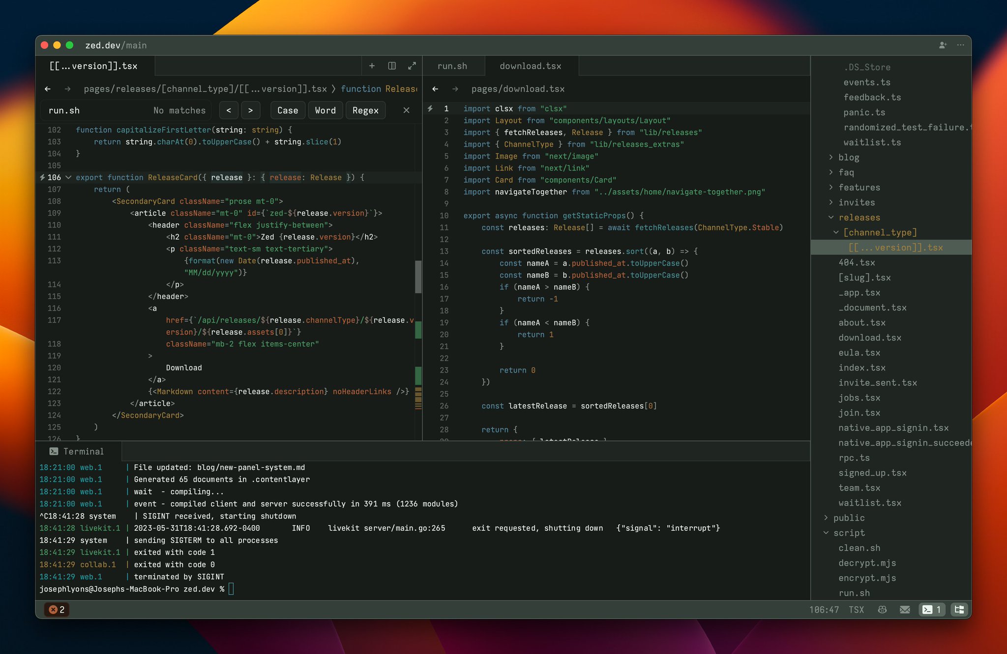This screenshot has height=654, width=1007.
Task: Toggle the terminal panel status button
Action: pos(932,610)
